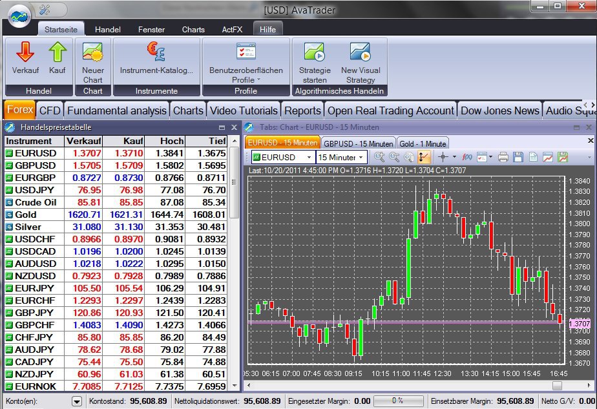The width and height of the screenshot is (597, 409).
Task: Open the 15 Minuten timeframe dropdown
Action: 361,157
